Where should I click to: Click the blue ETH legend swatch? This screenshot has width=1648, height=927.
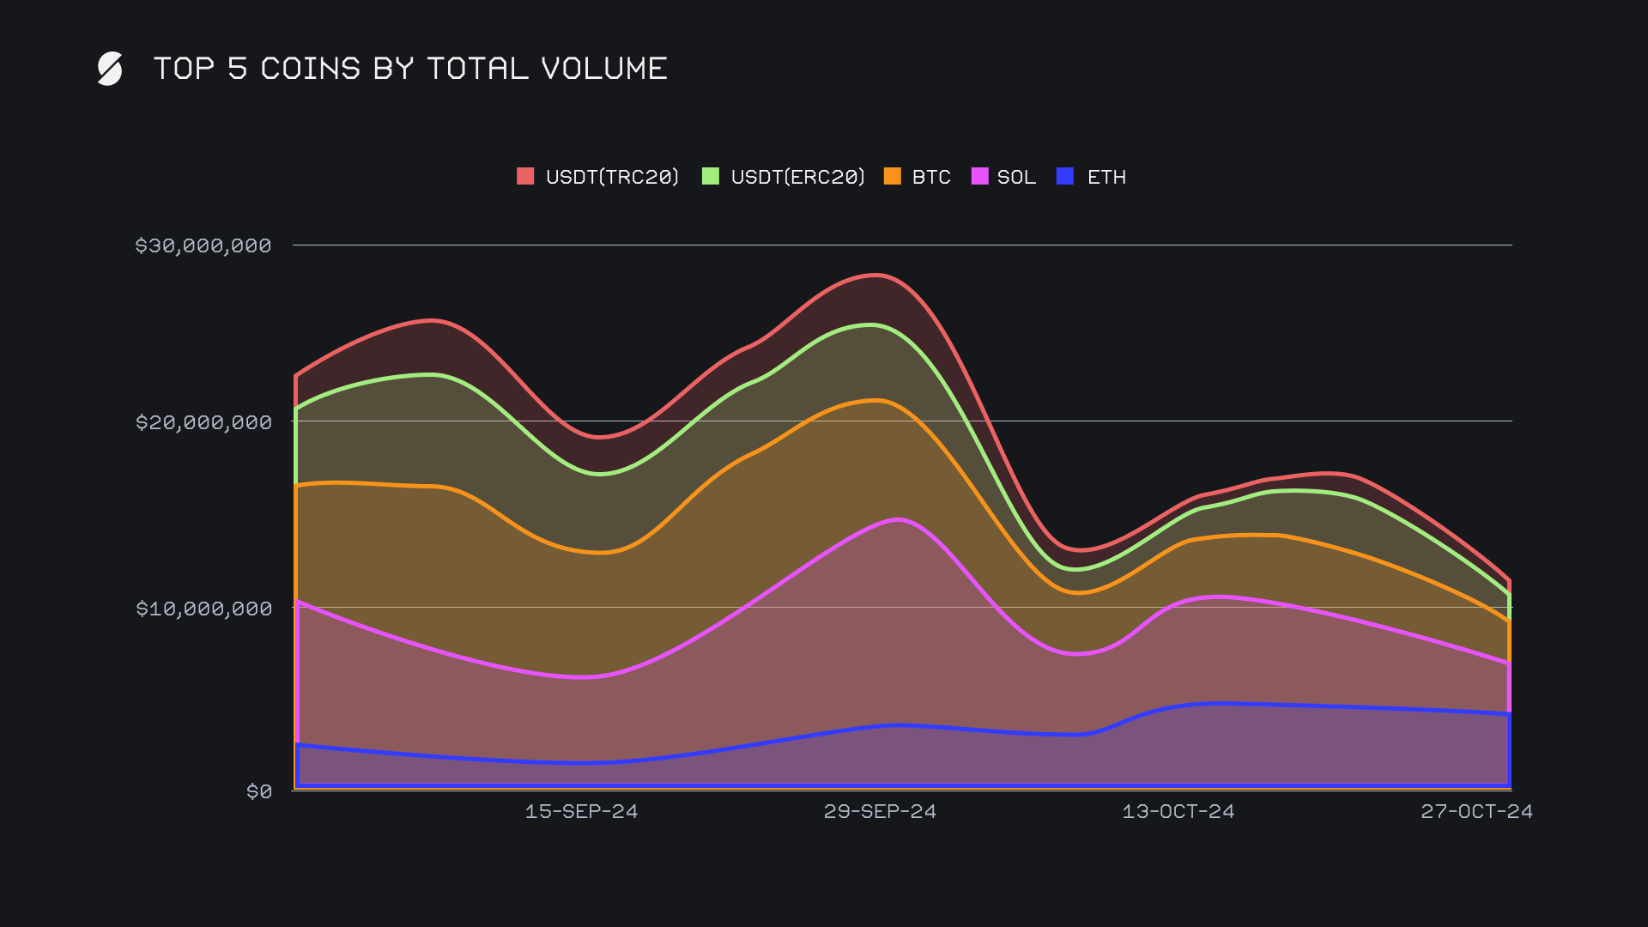point(1065,176)
